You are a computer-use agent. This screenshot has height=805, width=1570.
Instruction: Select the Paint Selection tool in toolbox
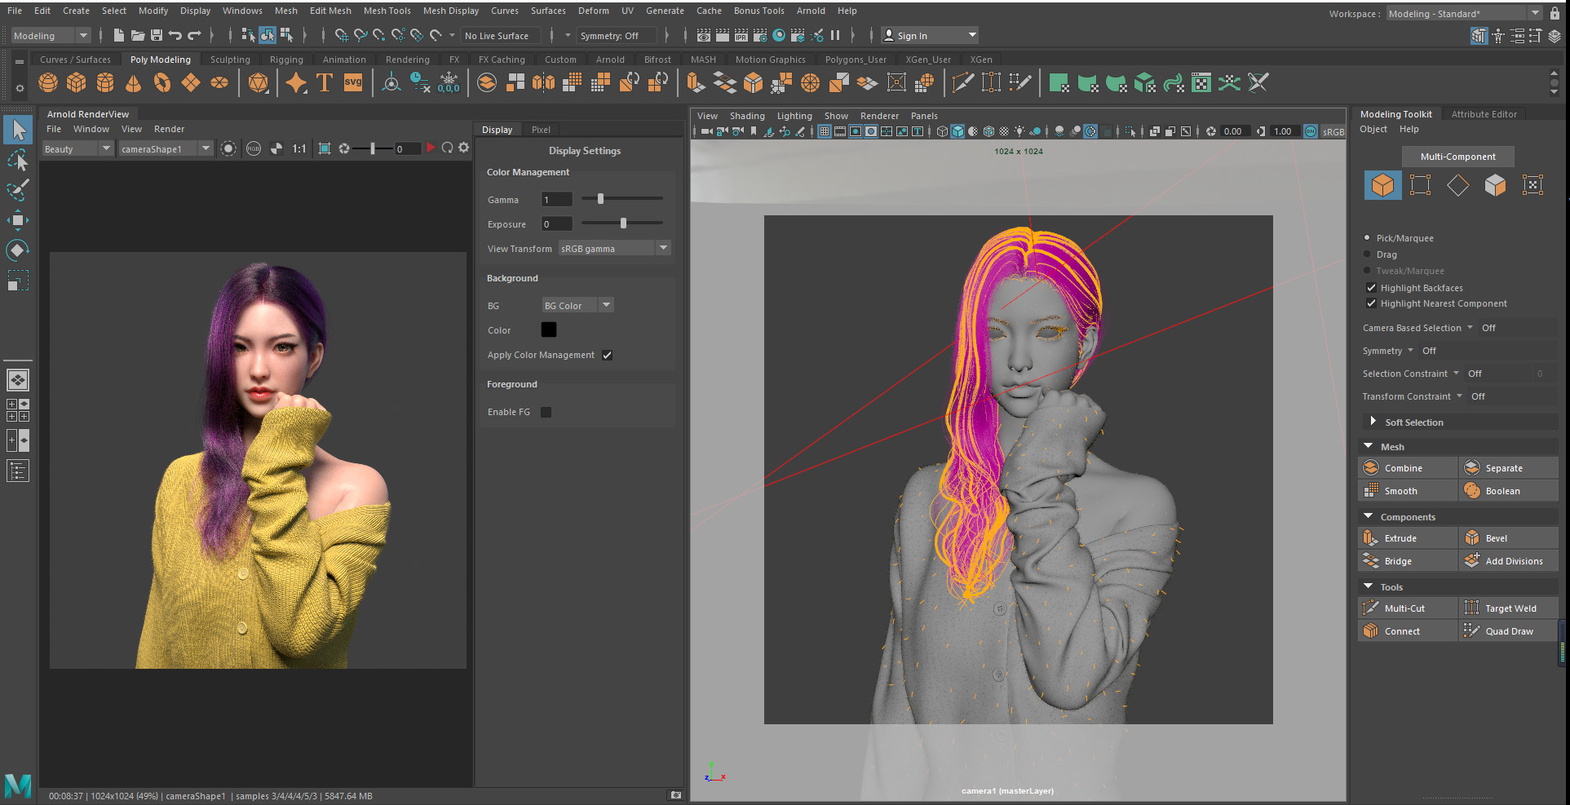tap(18, 190)
